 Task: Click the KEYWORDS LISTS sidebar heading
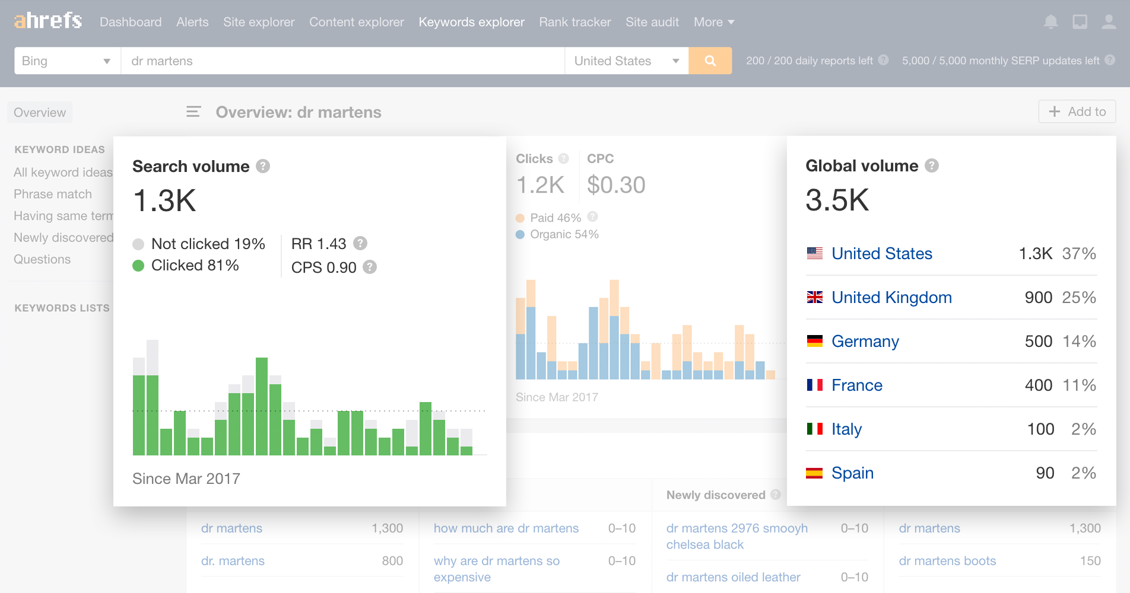tap(62, 308)
